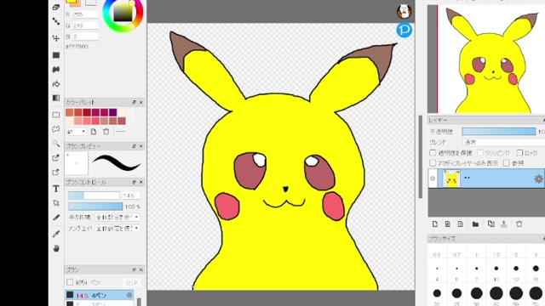Image resolution: width=545 pixels, height=306 pixels.
Task: Select the Hand tool
Action: click(x=56, y=248)
